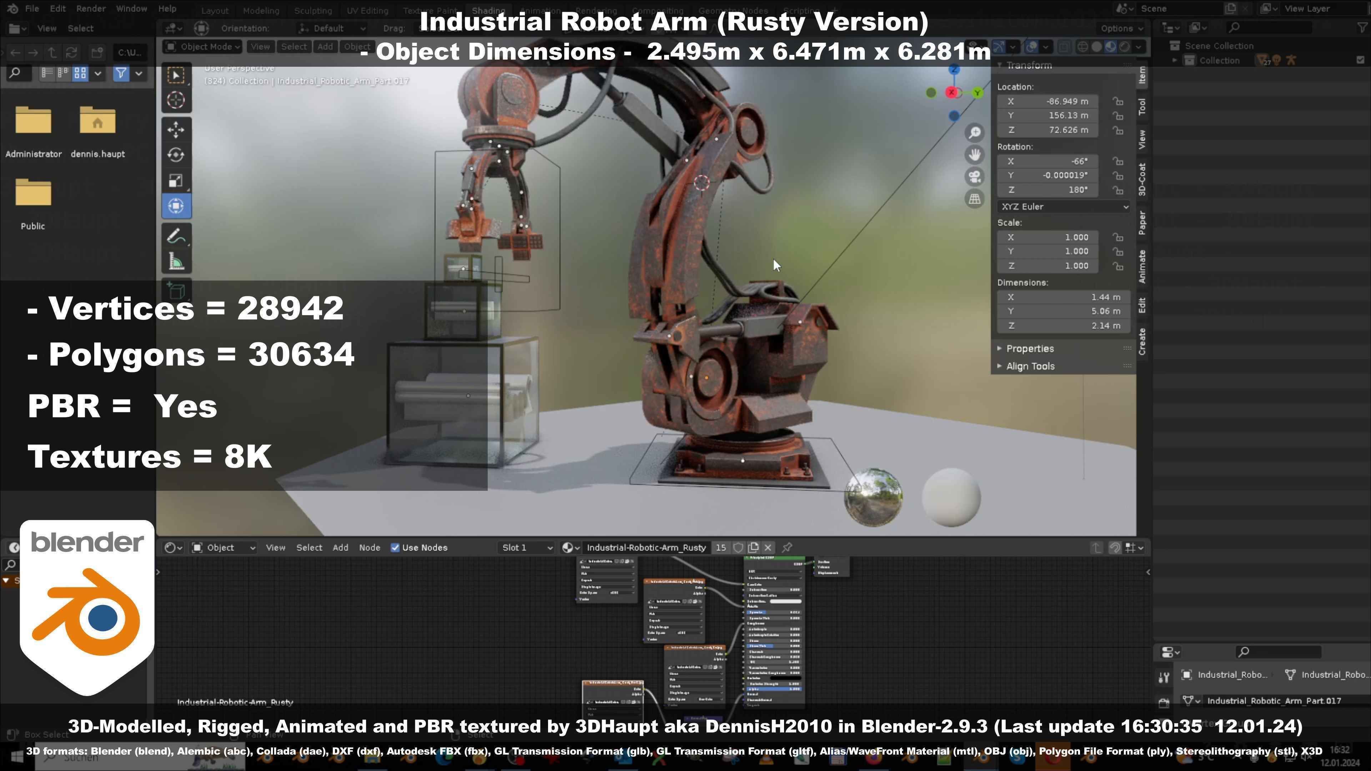Image resolution: width=1371 pixels, height=771 pixels.
Task: Switch perspective/orthographic grid icon
Action: (974, 199)
